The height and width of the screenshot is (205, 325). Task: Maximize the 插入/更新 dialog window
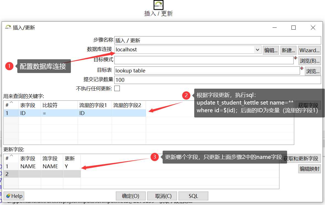pyautogui.click(x=293, y=27)
